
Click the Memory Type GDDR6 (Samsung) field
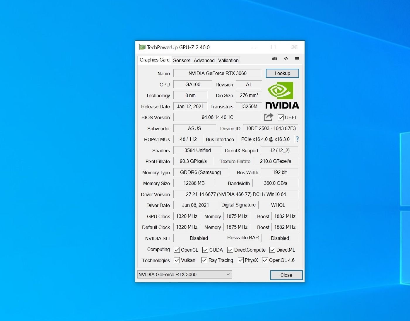[201, 172]
